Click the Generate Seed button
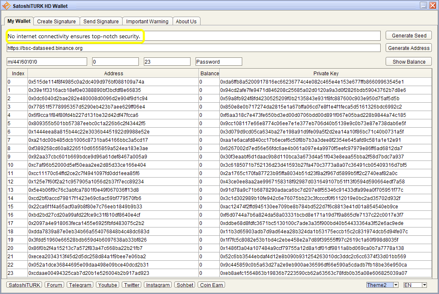The image size is (439, 294). (x=409, y=35)
